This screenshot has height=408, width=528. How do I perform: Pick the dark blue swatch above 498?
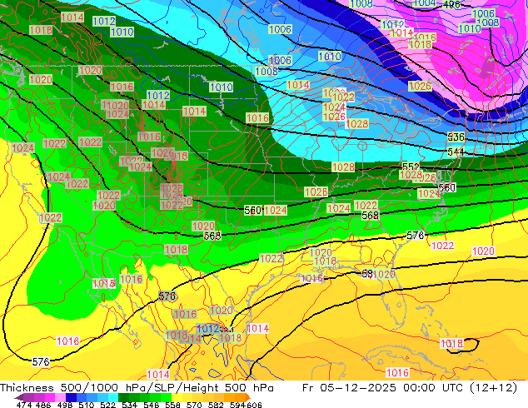click(x=71, y=398)
